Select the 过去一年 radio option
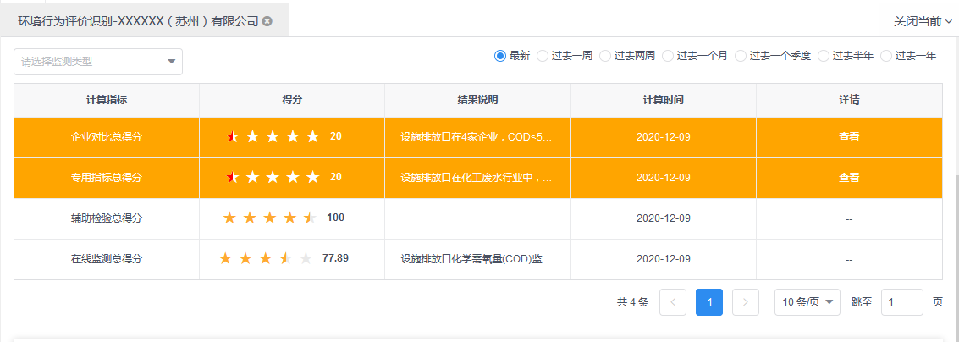Viewport: 959px width, 342px height. coord(887,56)
